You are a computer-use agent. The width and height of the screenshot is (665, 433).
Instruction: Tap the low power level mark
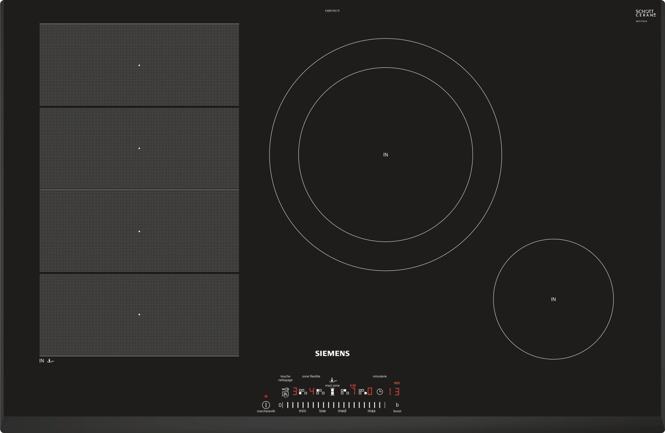(322, 405)
